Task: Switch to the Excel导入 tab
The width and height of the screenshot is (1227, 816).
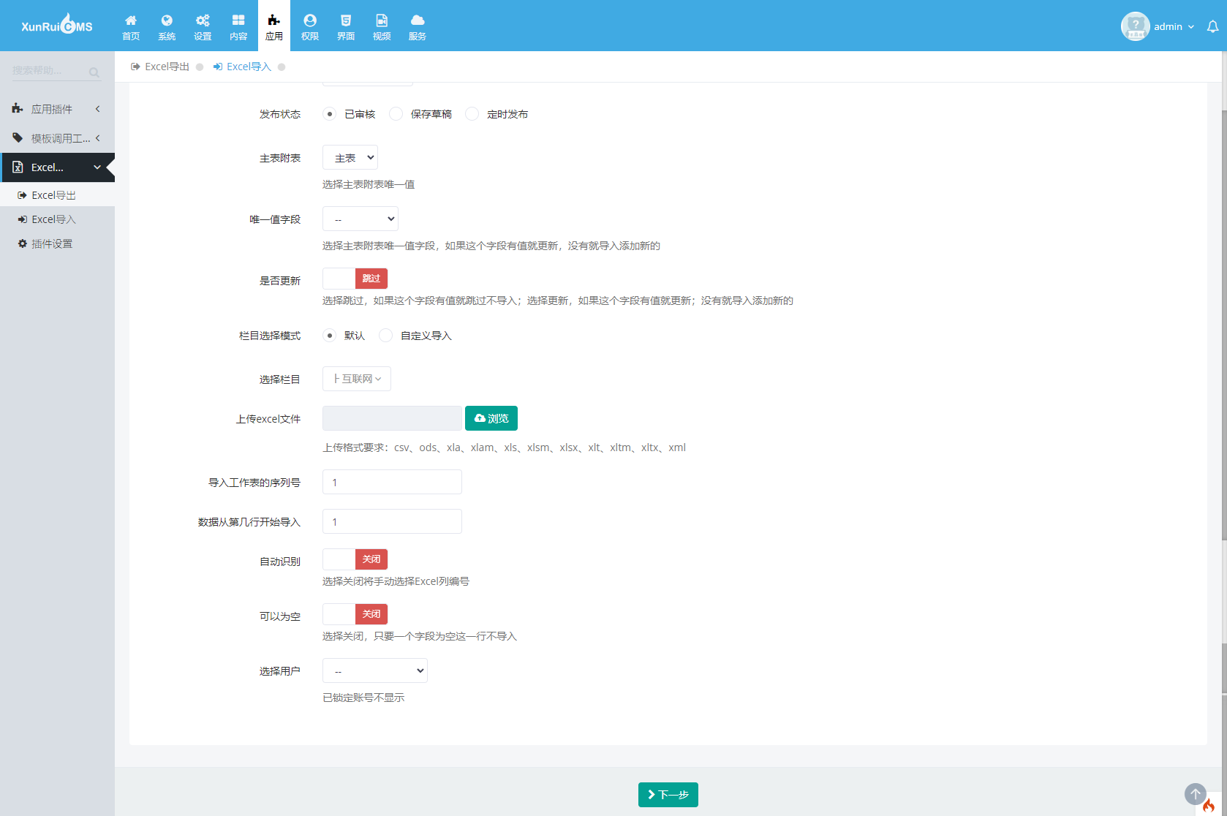Action: (x=242, y=67)
